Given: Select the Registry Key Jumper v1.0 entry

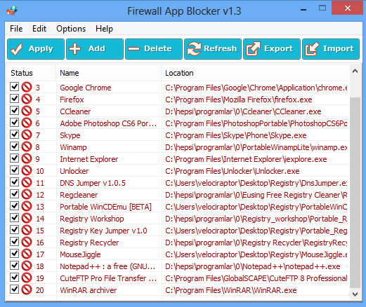Looking at the screenshot, I should (103, 231).
